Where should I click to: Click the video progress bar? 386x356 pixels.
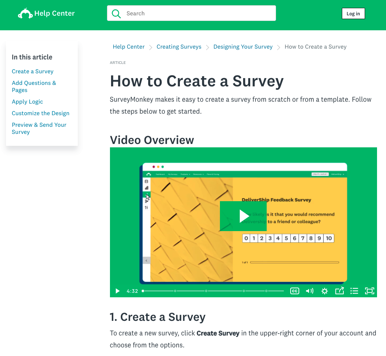(x=213, y=291)
